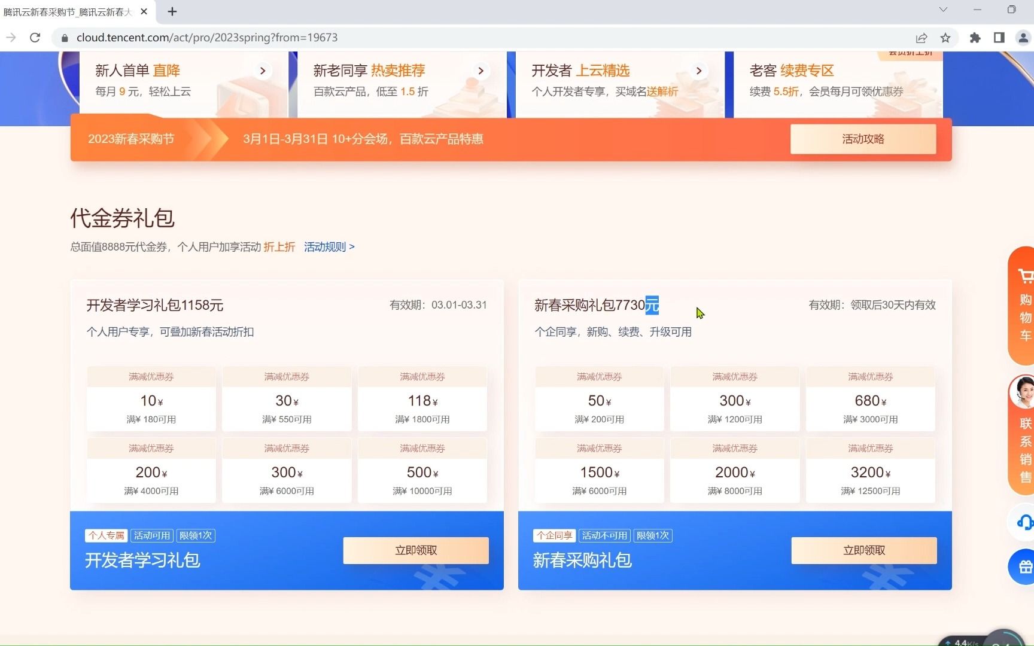Claim the 开发者学习礼包 with 立即领取
Screen dimensions: 1034x646
(x=416, y=550)
